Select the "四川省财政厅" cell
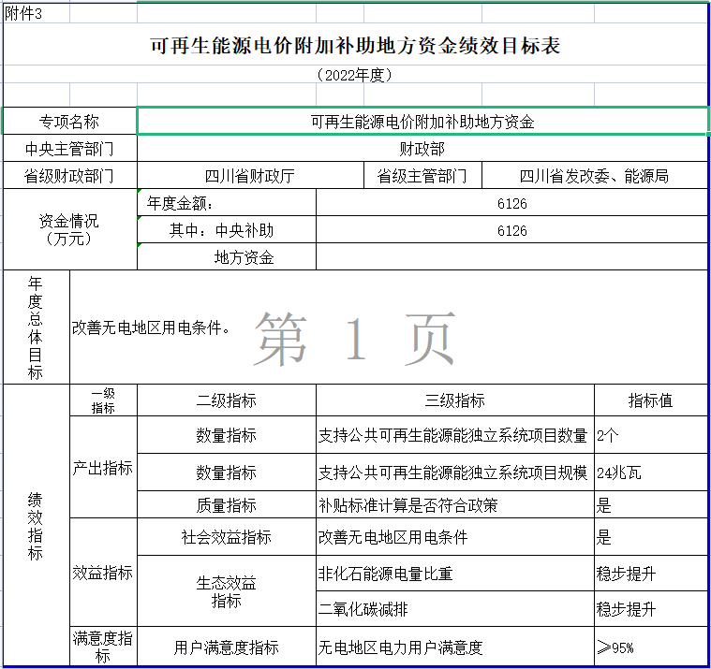The height and width of the screenshot is (669, 711). (250, 176)
